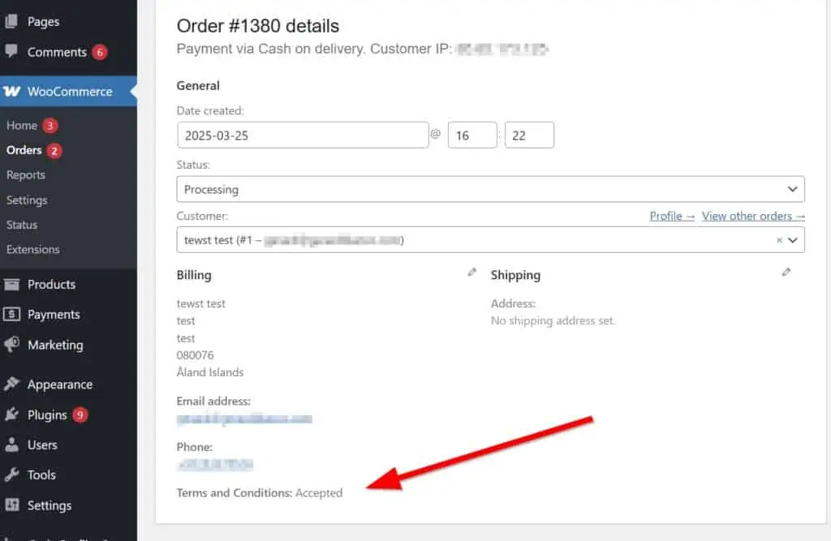Follow the Profile link
Viewport: 831px width, 541px height.
tap(671, 217)
